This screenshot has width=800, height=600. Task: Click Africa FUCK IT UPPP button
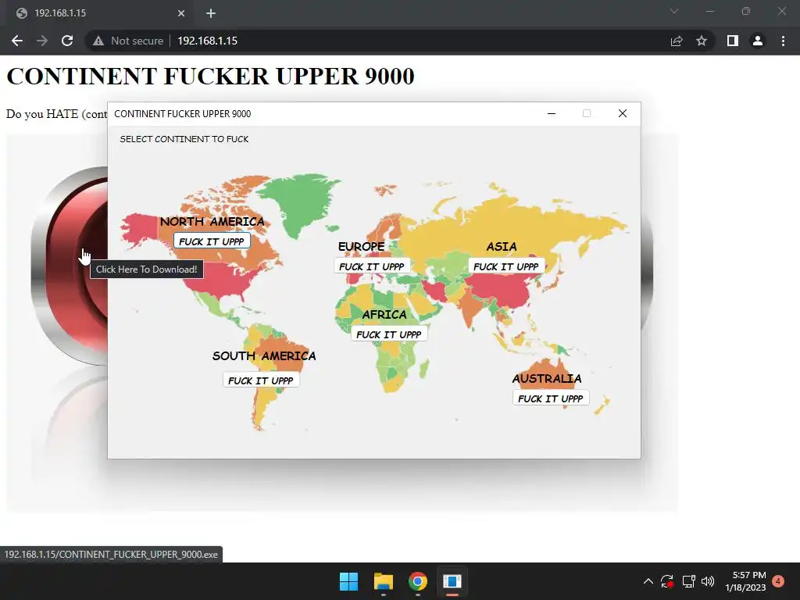389,334
